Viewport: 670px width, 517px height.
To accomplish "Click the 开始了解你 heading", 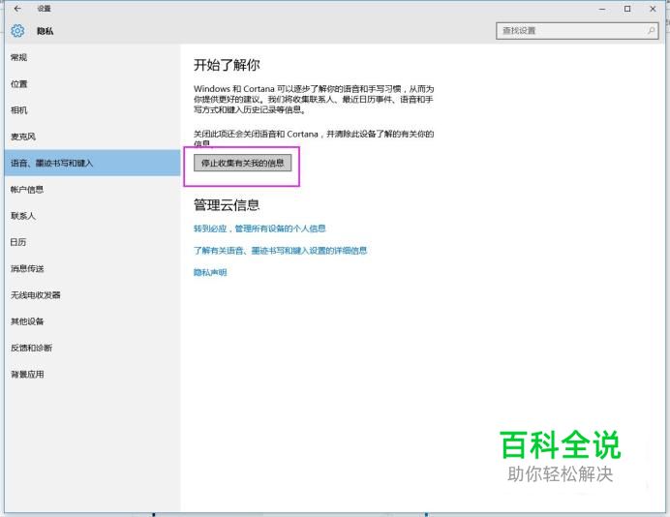I will pos(227,65).
